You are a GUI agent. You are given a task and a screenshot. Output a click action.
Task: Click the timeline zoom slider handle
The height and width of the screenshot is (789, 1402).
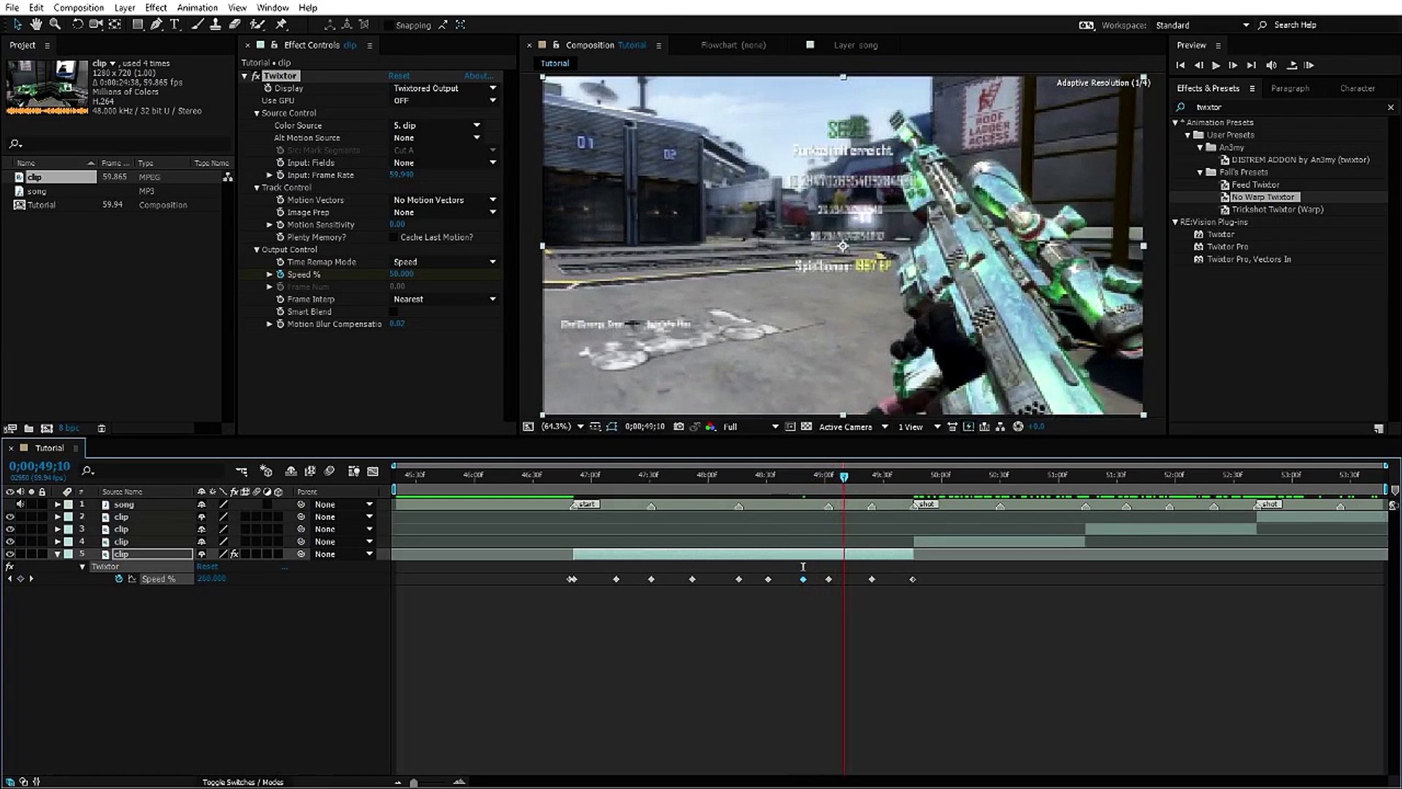[x=414, y=782]
